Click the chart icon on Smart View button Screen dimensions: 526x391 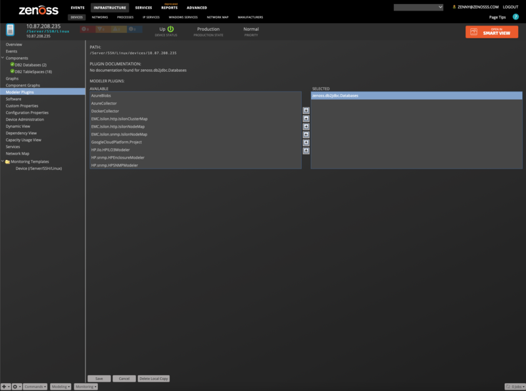coord(473,32)
